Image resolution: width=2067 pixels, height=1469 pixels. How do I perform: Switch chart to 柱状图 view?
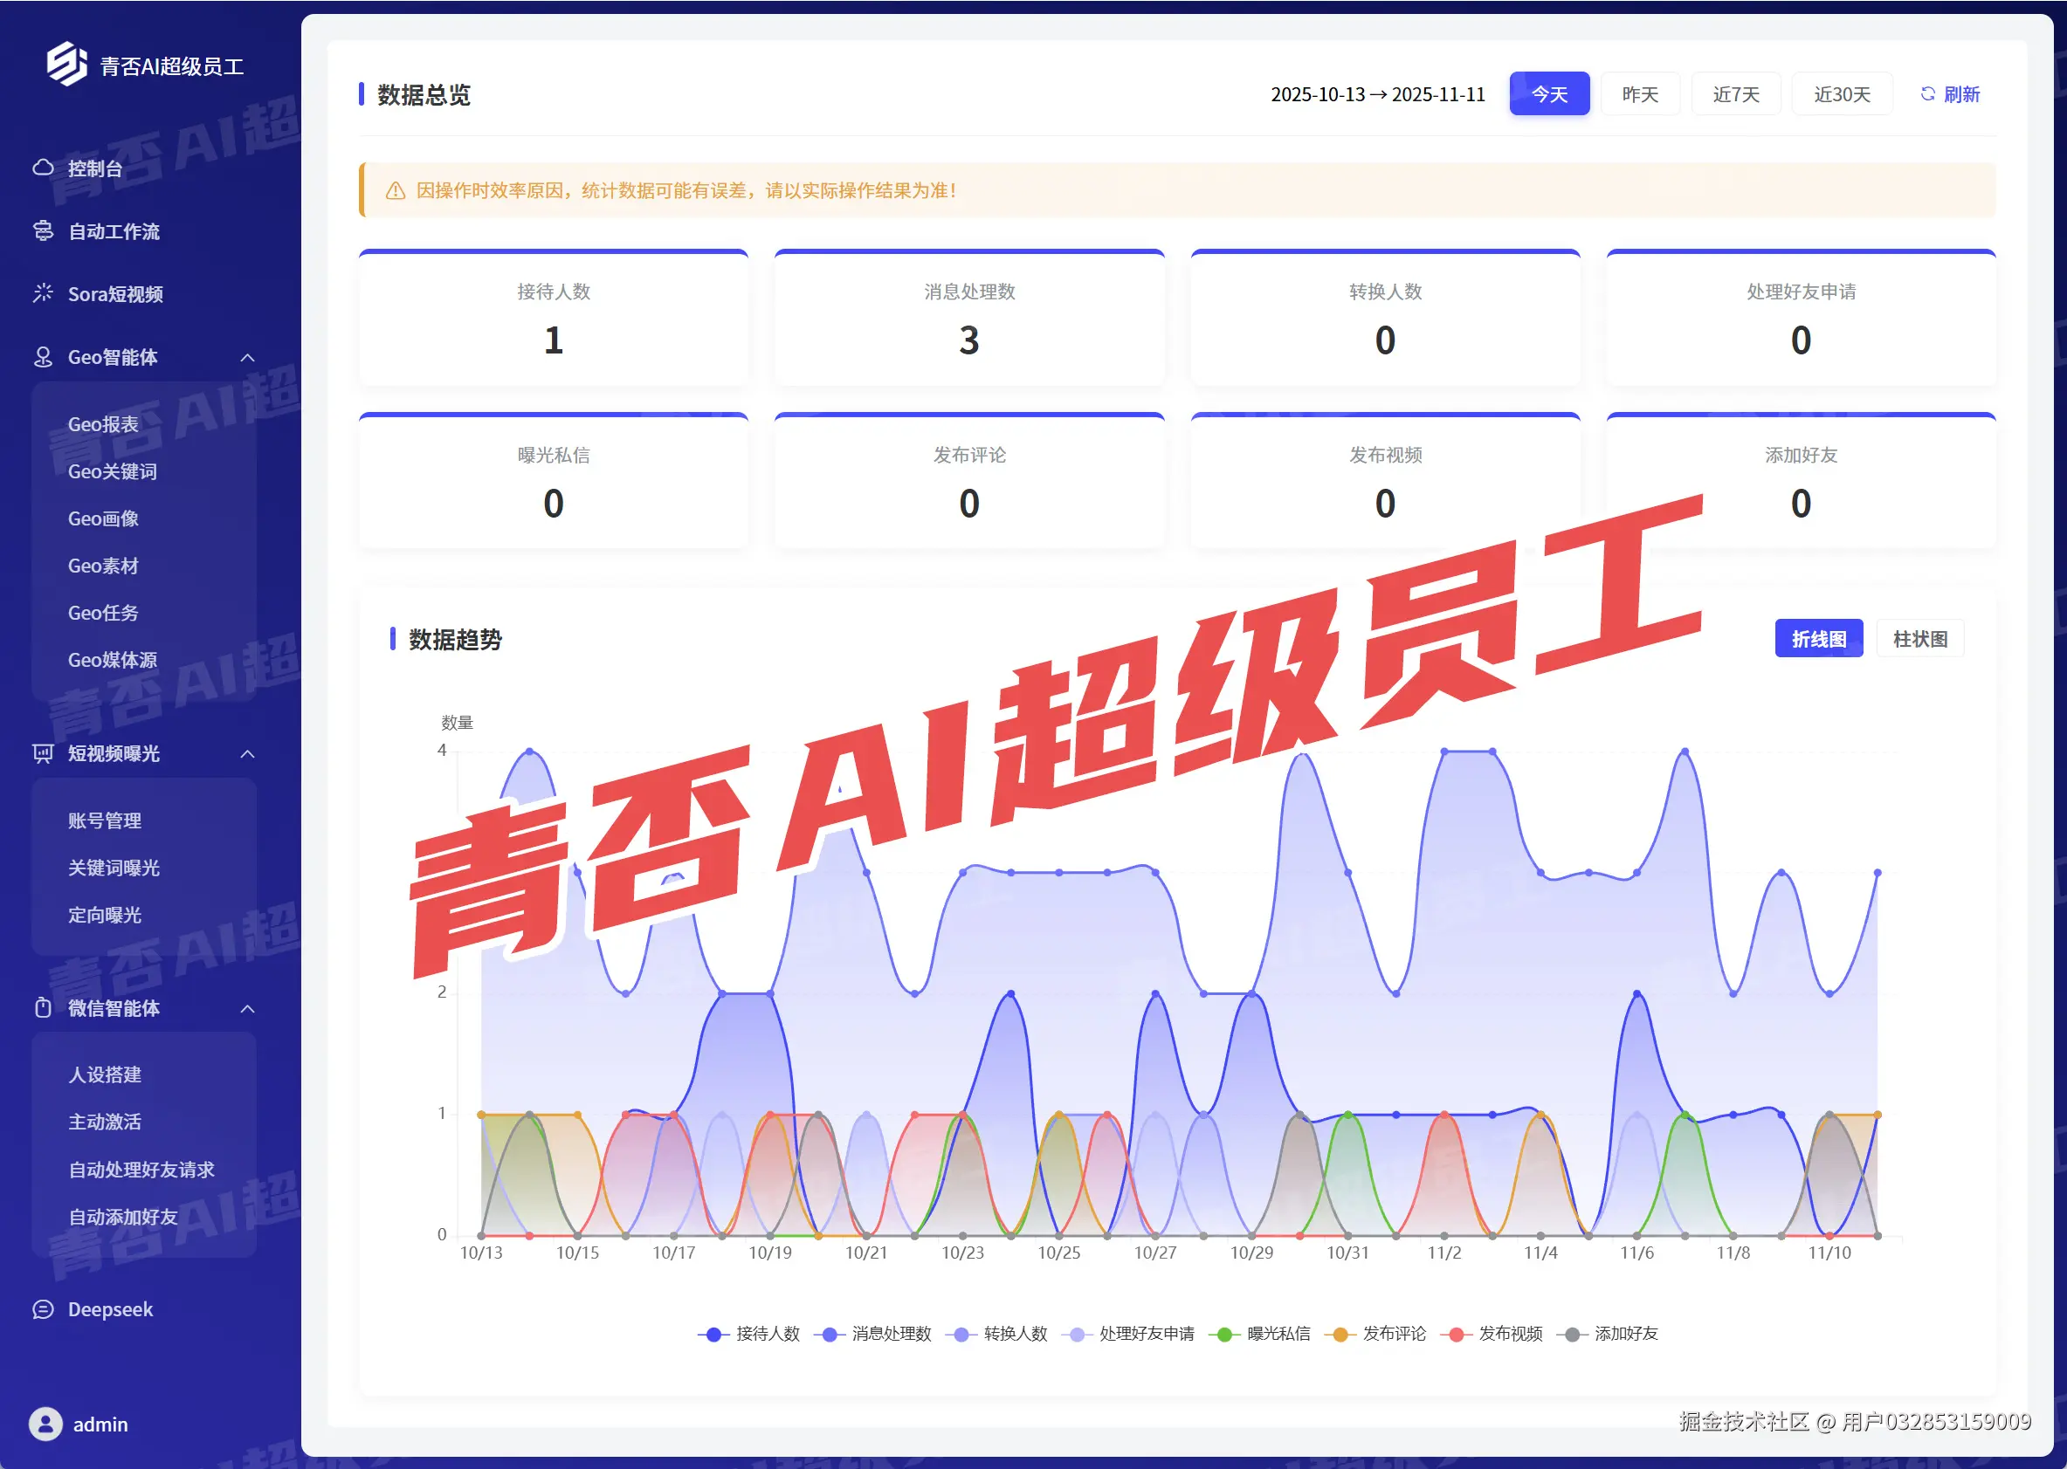1919,639
